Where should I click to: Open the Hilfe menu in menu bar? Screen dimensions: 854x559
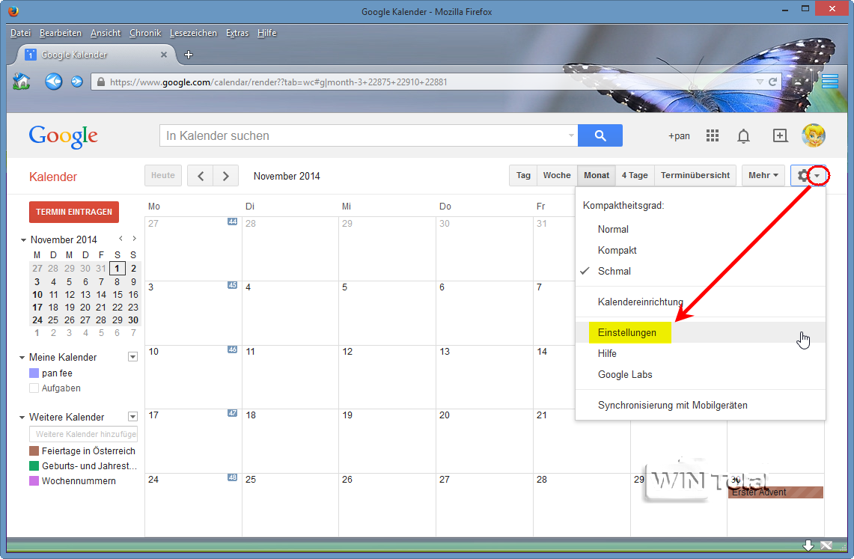click(267, 33)
